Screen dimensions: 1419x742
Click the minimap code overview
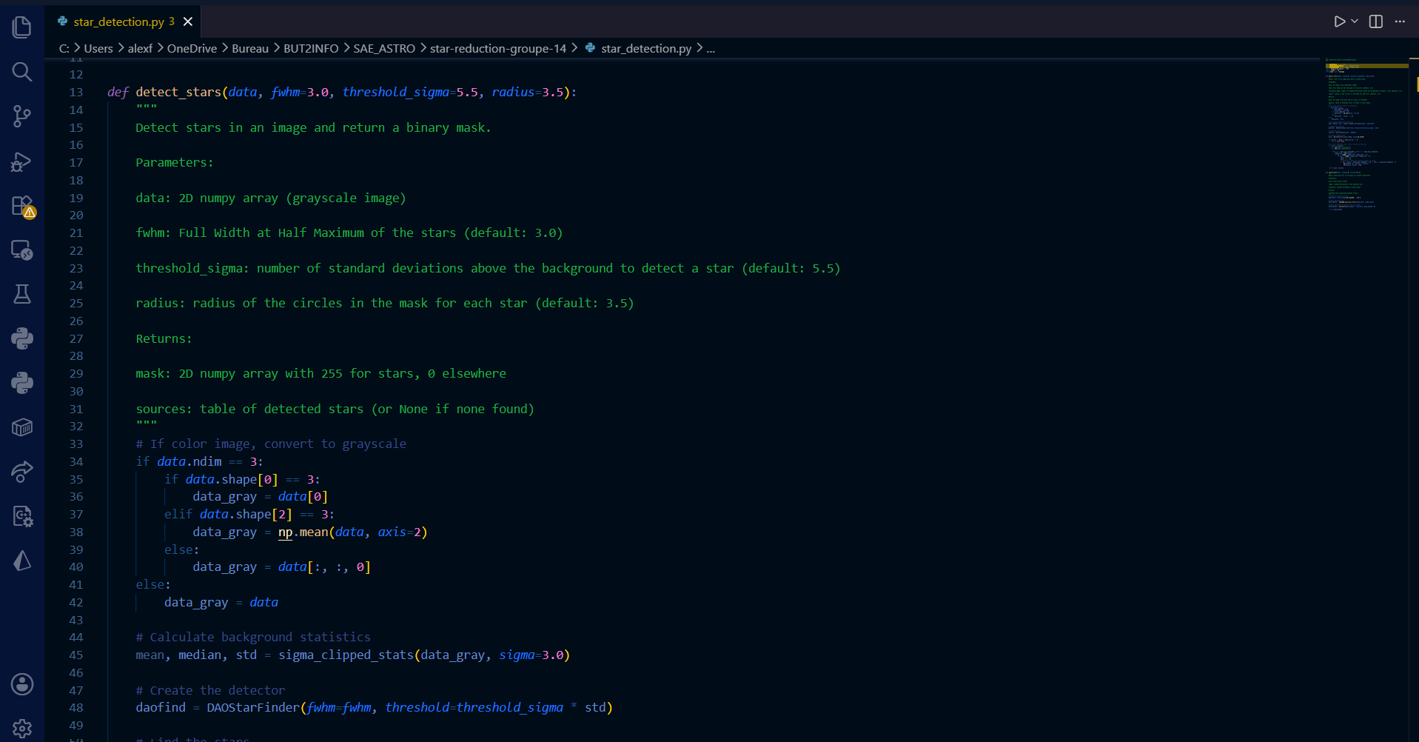pos(1366,133)
